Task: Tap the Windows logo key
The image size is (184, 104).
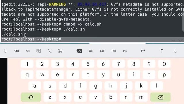Action: 39,51
